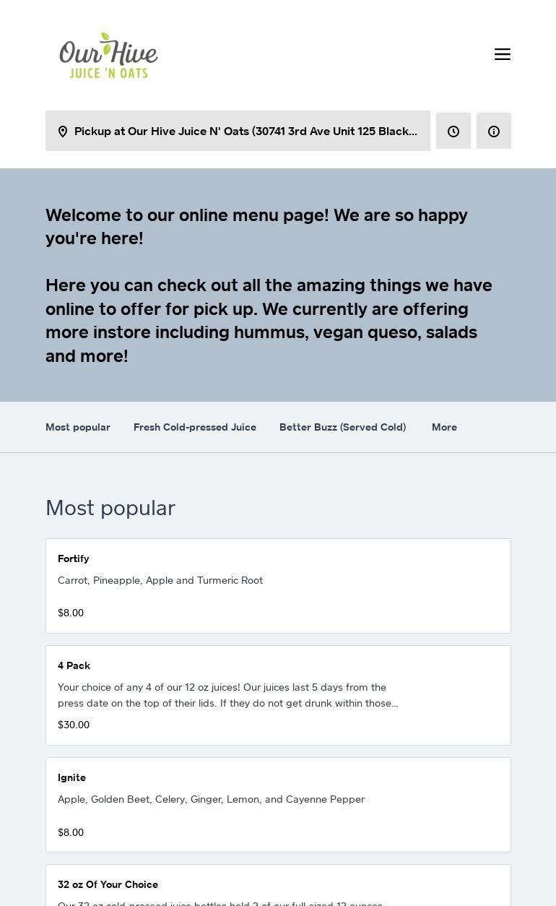Click the clock hours icon button
Screen dimensions: 556x906
pos(453,131)
